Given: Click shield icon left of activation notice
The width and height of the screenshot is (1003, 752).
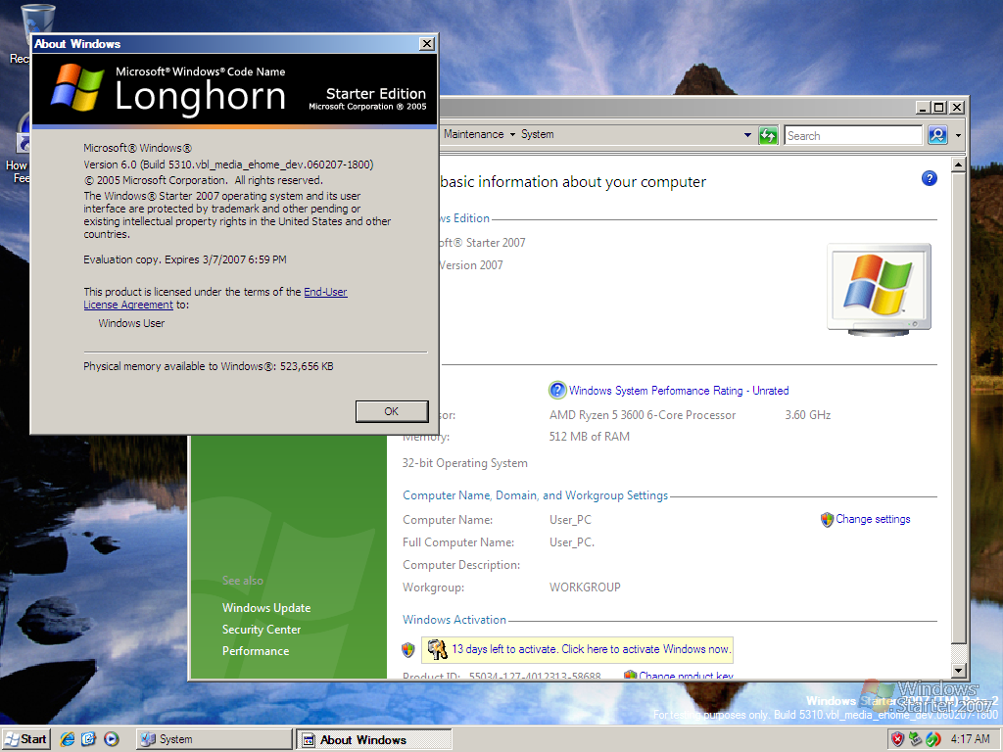Looking at the screenshot, I should pyautogui.click(x=408, y=650).
